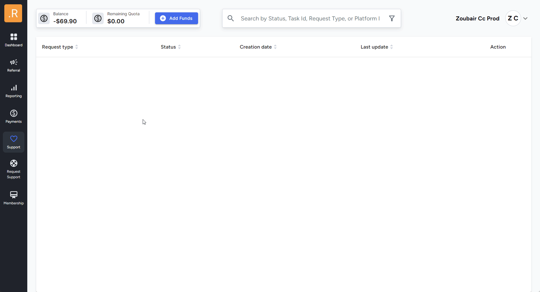The width and height of the screenshot is (540, 292).
Task: Click the search magnifier icon
Action: pos(231,18)
